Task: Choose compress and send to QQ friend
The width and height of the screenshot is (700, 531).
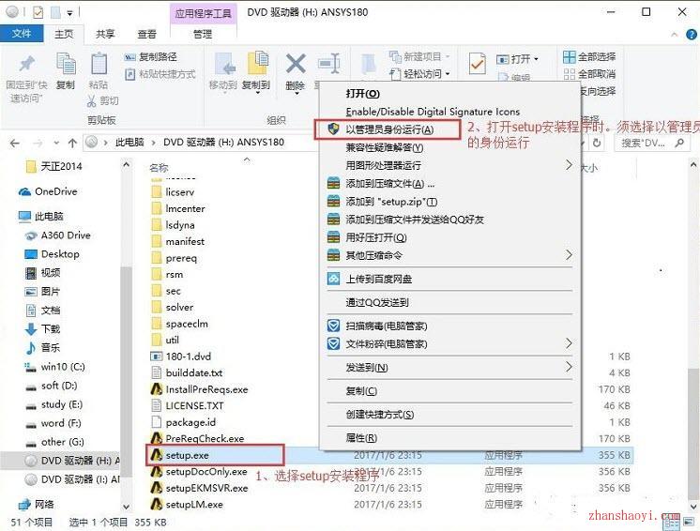Action: tap(450, 220)
